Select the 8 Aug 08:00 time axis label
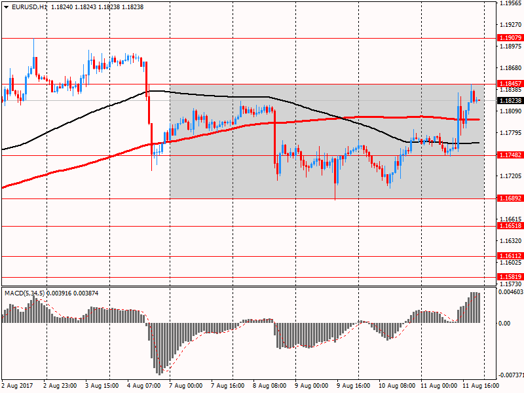Viewport: 524px width, 393px height. point(269,386)
